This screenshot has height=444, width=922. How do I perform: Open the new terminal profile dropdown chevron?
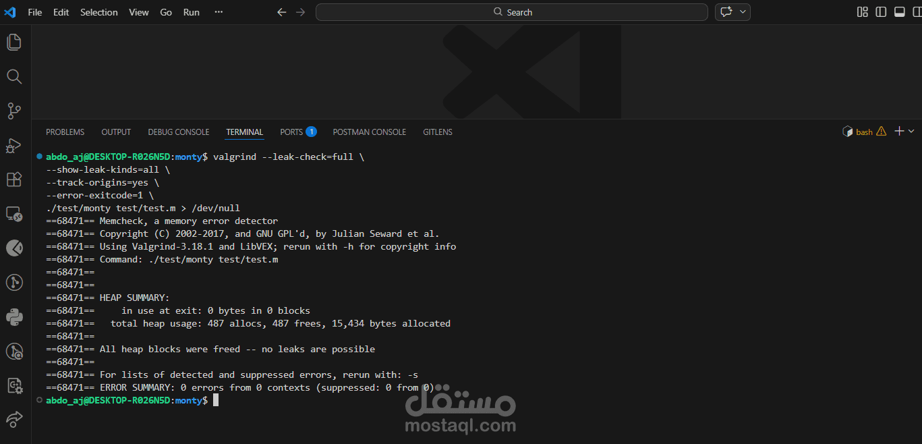pyautogui.click(x=911, y=131)
